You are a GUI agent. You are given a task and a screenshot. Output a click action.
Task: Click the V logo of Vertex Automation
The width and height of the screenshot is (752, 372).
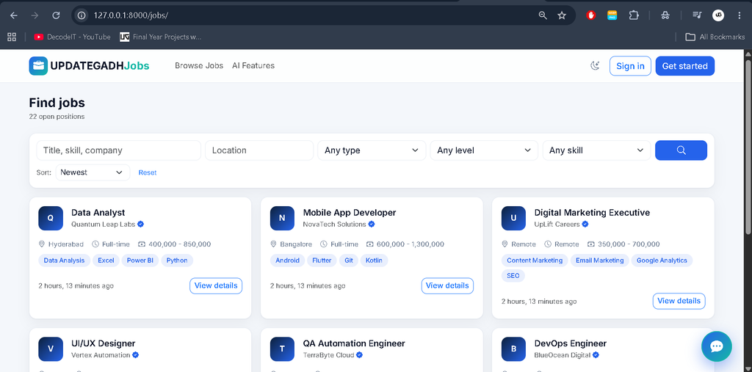pyautogui.click(x=51, y=349)
